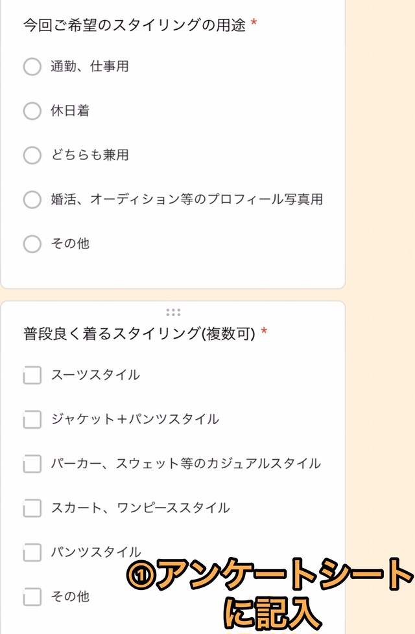The height and width of the screenshot is (634, 415).
Task: Check スカート、ワンピーススタイル box
Action: click(x=32, y=508)
